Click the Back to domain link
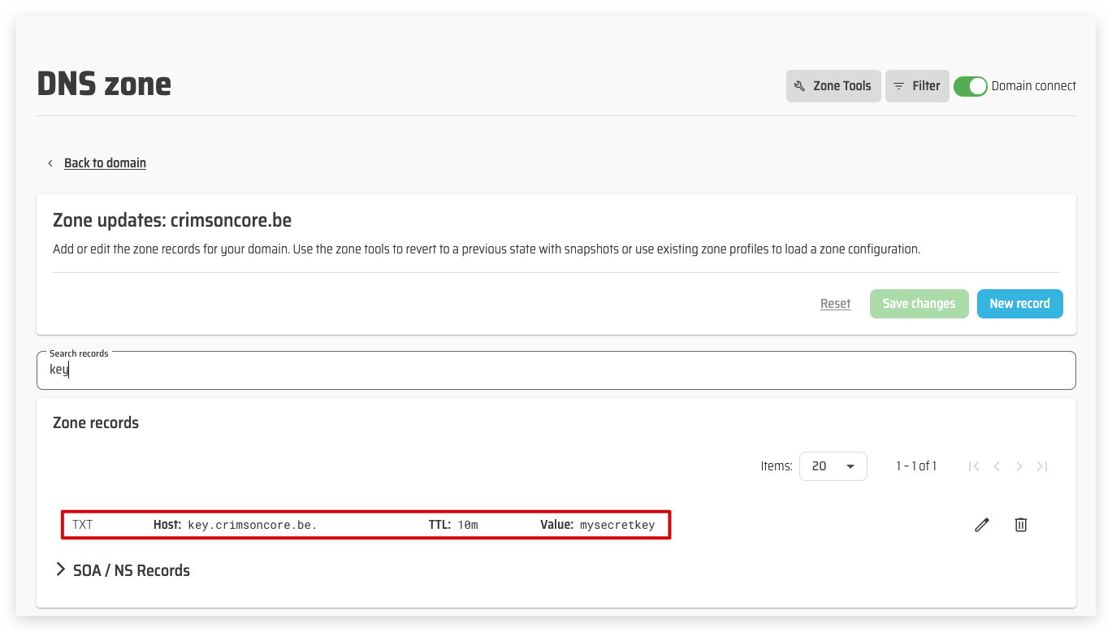 click(x=105, y=163)
